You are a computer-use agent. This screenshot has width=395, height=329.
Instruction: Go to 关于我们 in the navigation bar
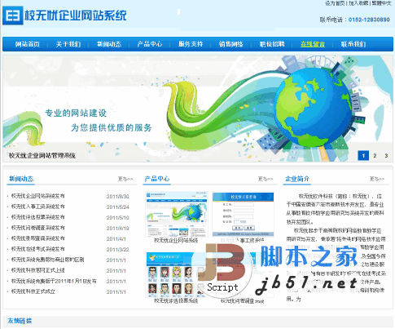coord(68,44)
